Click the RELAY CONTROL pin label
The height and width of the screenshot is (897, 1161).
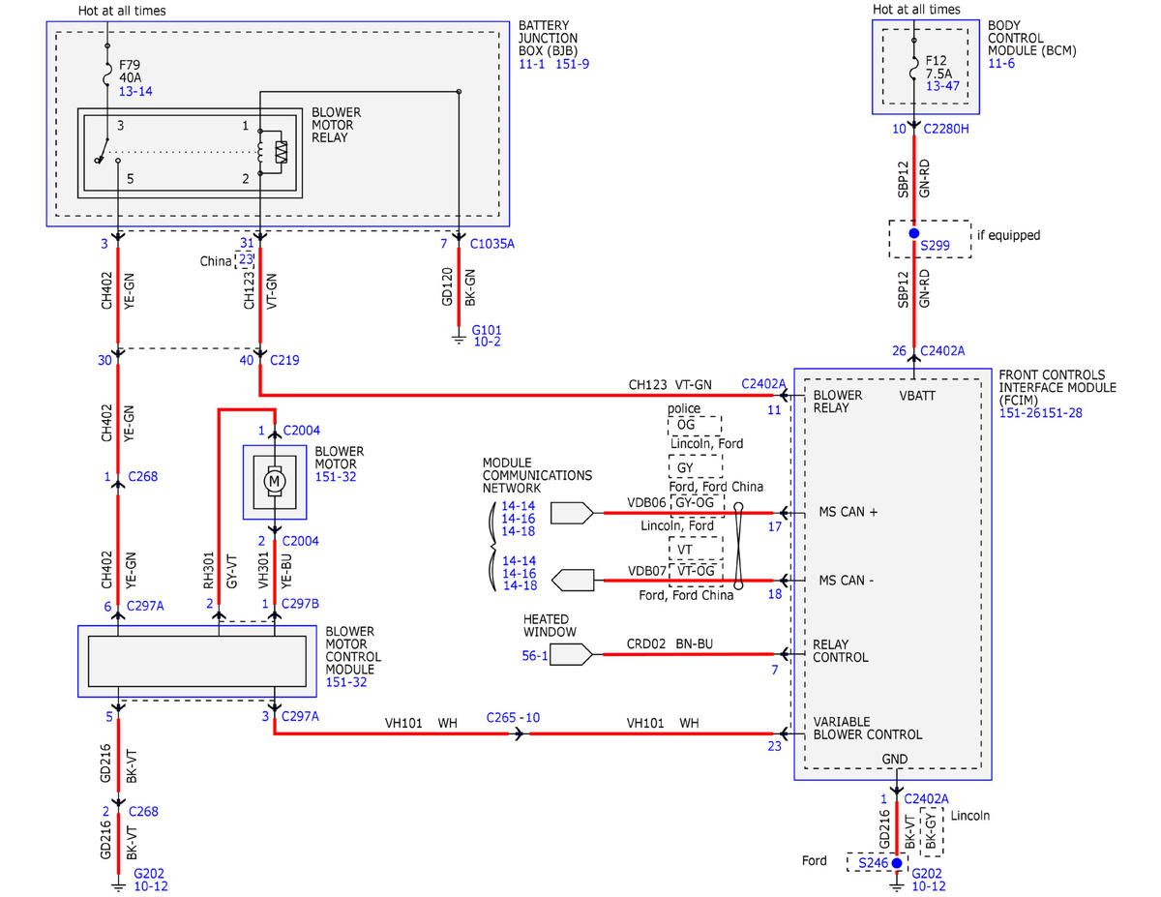tap(841, 650)
